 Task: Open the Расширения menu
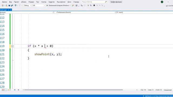(61, 2)
